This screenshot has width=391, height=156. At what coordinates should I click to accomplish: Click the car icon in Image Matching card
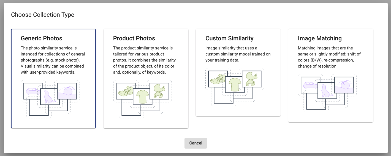309,85
